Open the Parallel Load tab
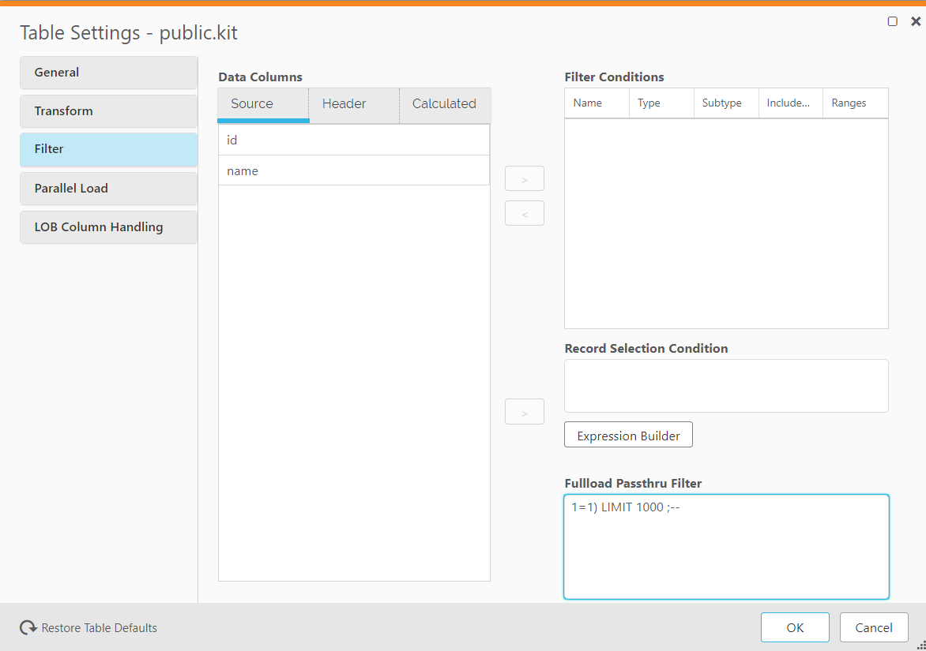 [x=108, y=189]
